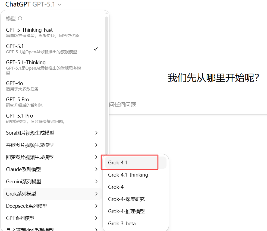Click the 模型 section label
The image size is (267, 231).
point(11,18)
